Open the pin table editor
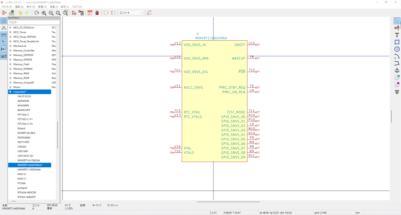The image size is (401, 215). coord(81,13)
